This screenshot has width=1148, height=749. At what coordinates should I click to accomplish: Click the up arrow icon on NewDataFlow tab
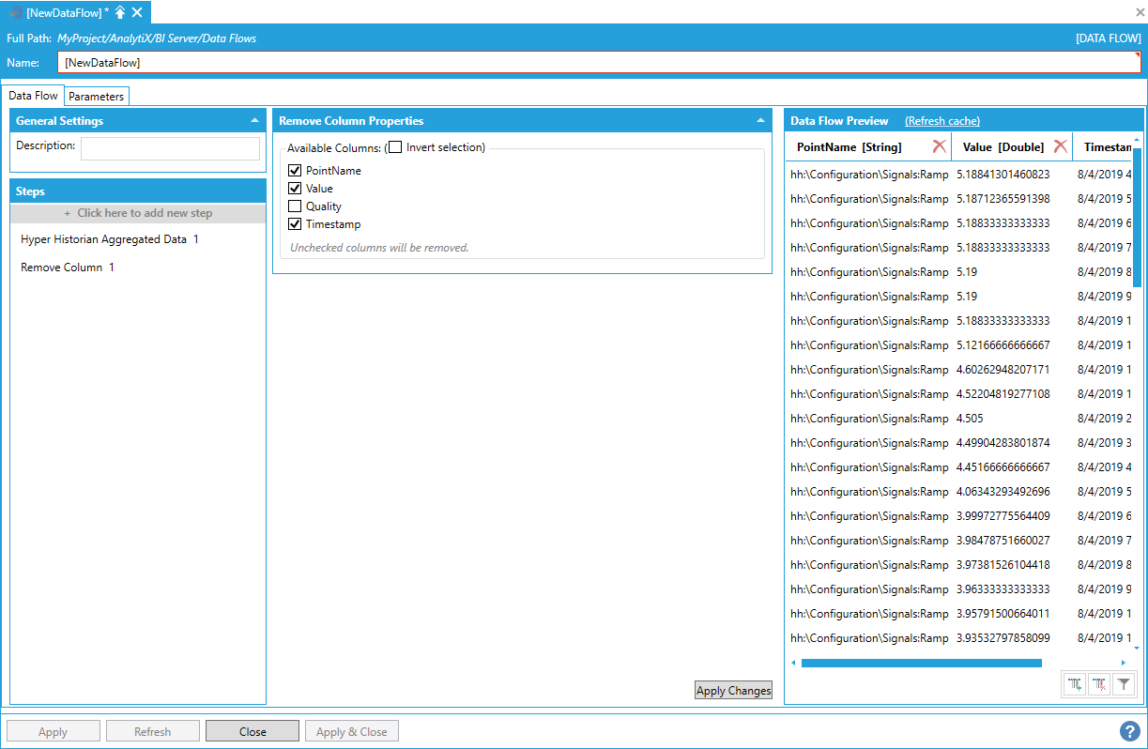click(120, 12)
